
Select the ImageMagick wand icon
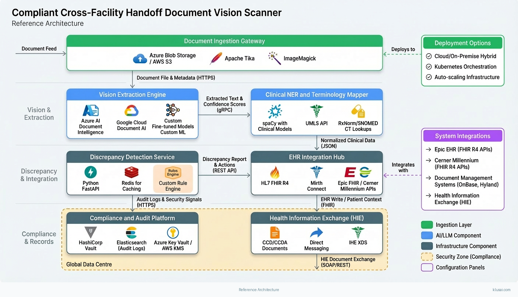click(274, 58)
